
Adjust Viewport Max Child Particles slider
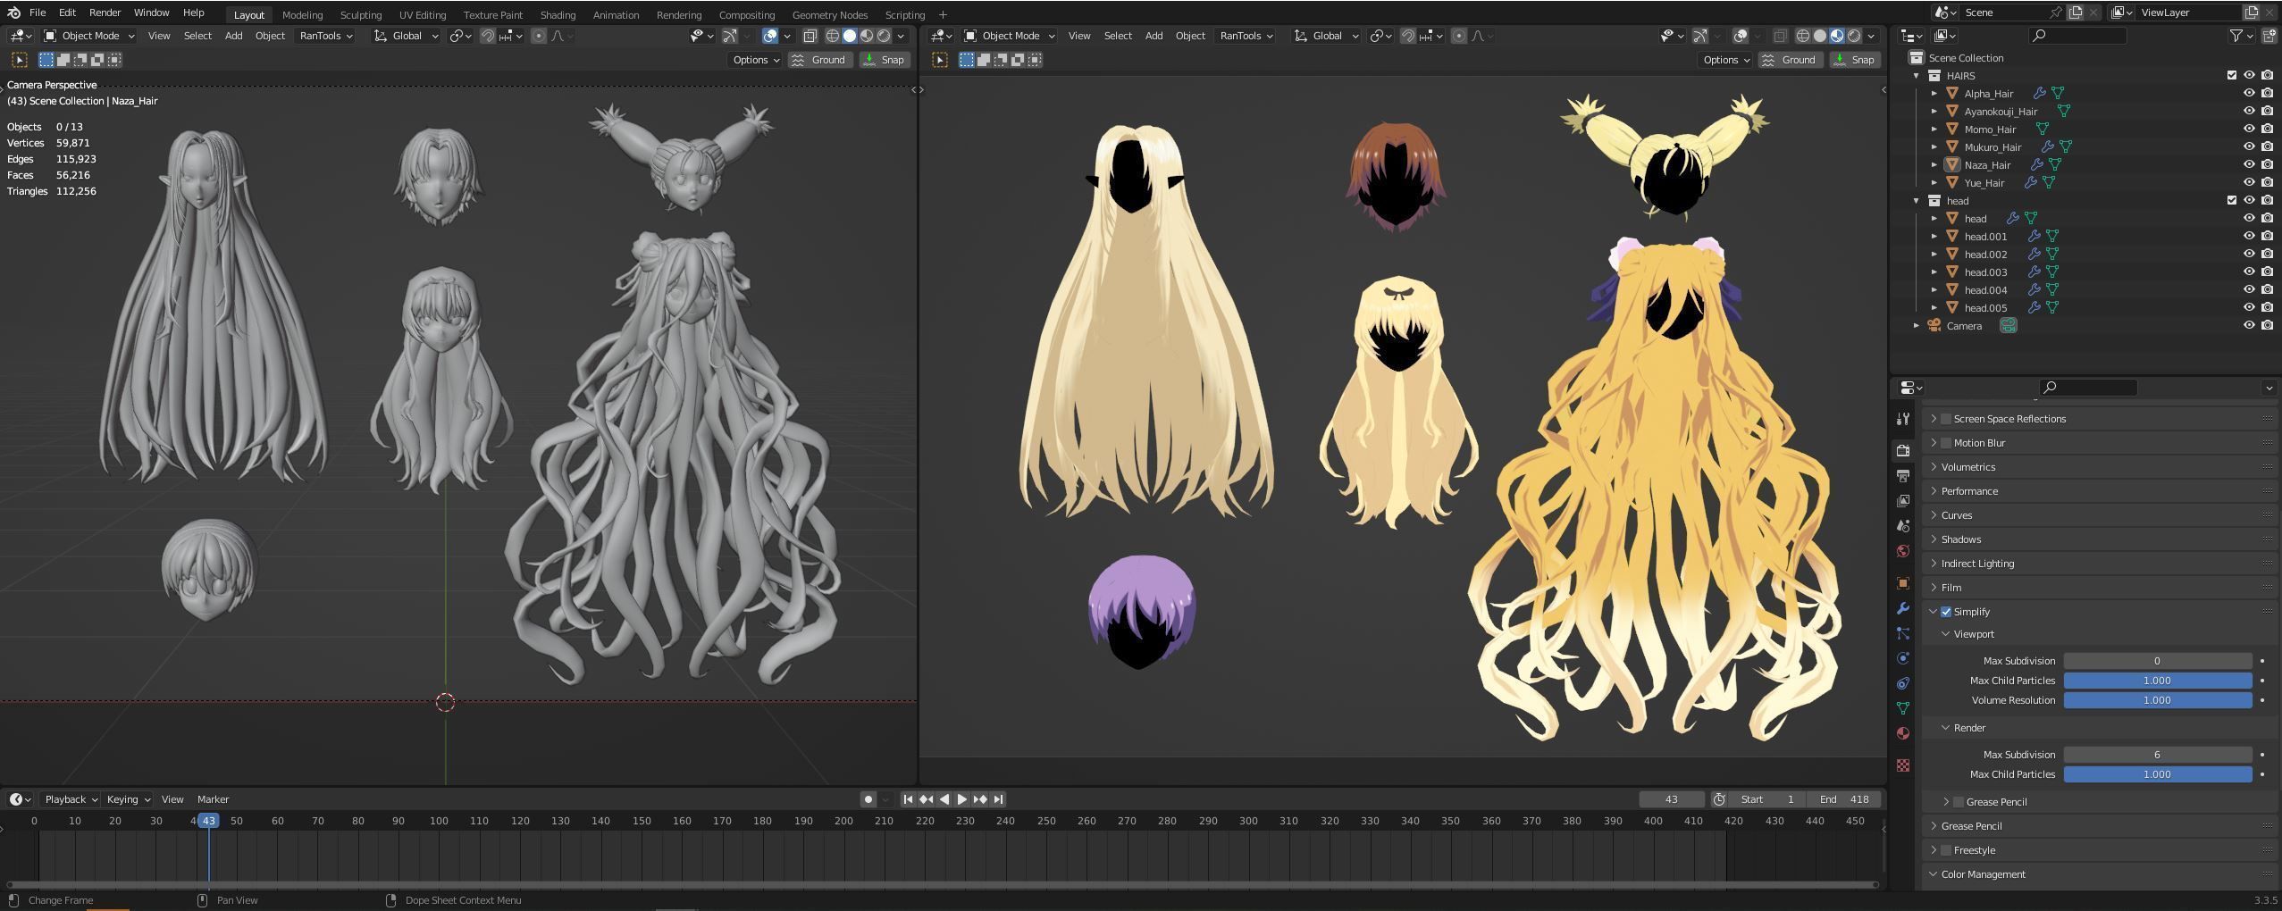tap(2157, 681)
